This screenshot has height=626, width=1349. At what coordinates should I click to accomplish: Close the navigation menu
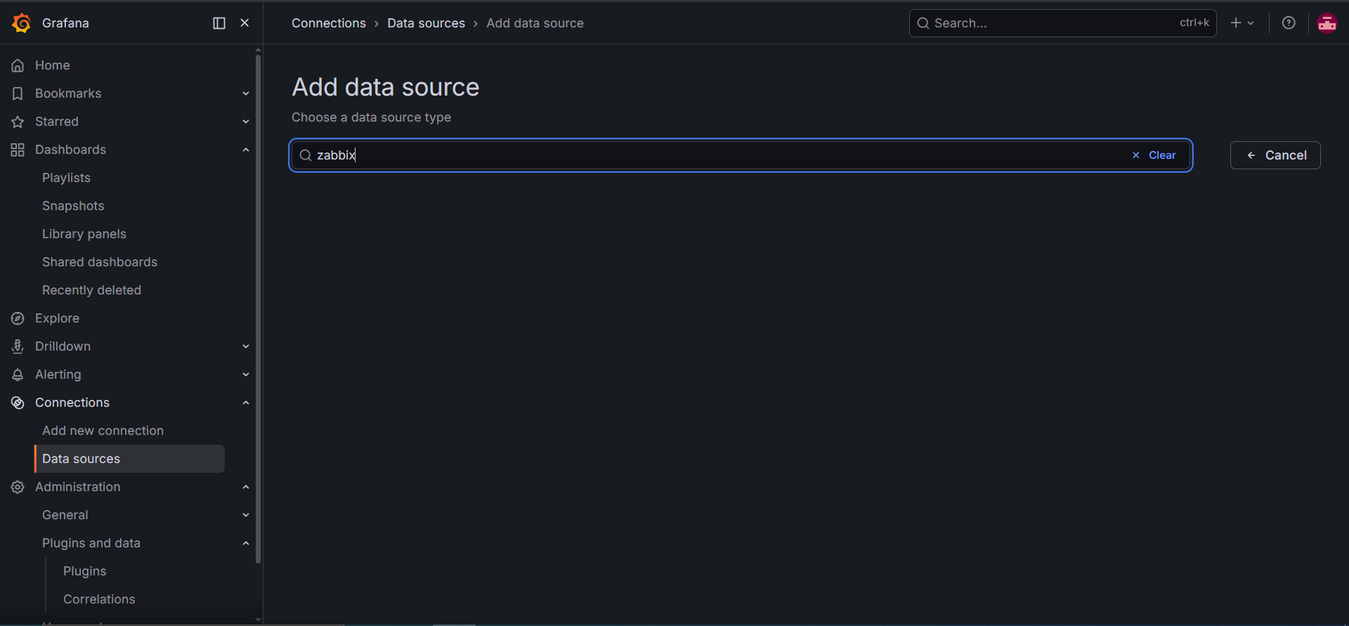point(245,23)
